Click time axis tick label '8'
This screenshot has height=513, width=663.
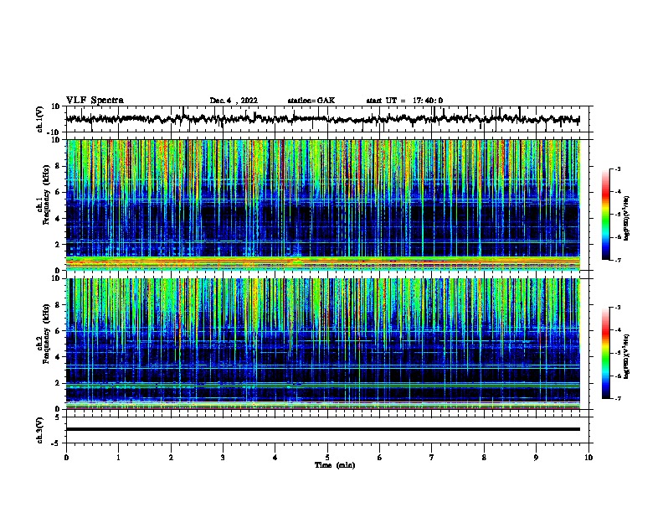(484, 458)
